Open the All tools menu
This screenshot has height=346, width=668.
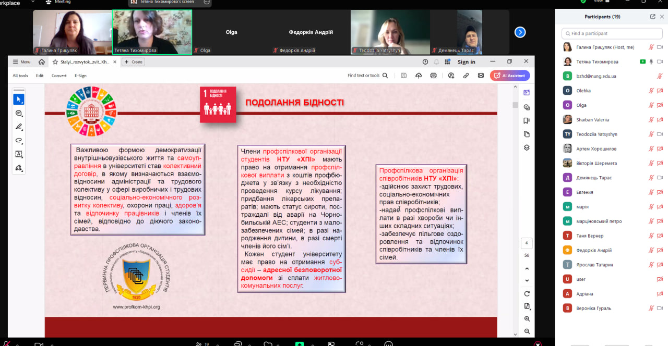click(x=20, y=76)
